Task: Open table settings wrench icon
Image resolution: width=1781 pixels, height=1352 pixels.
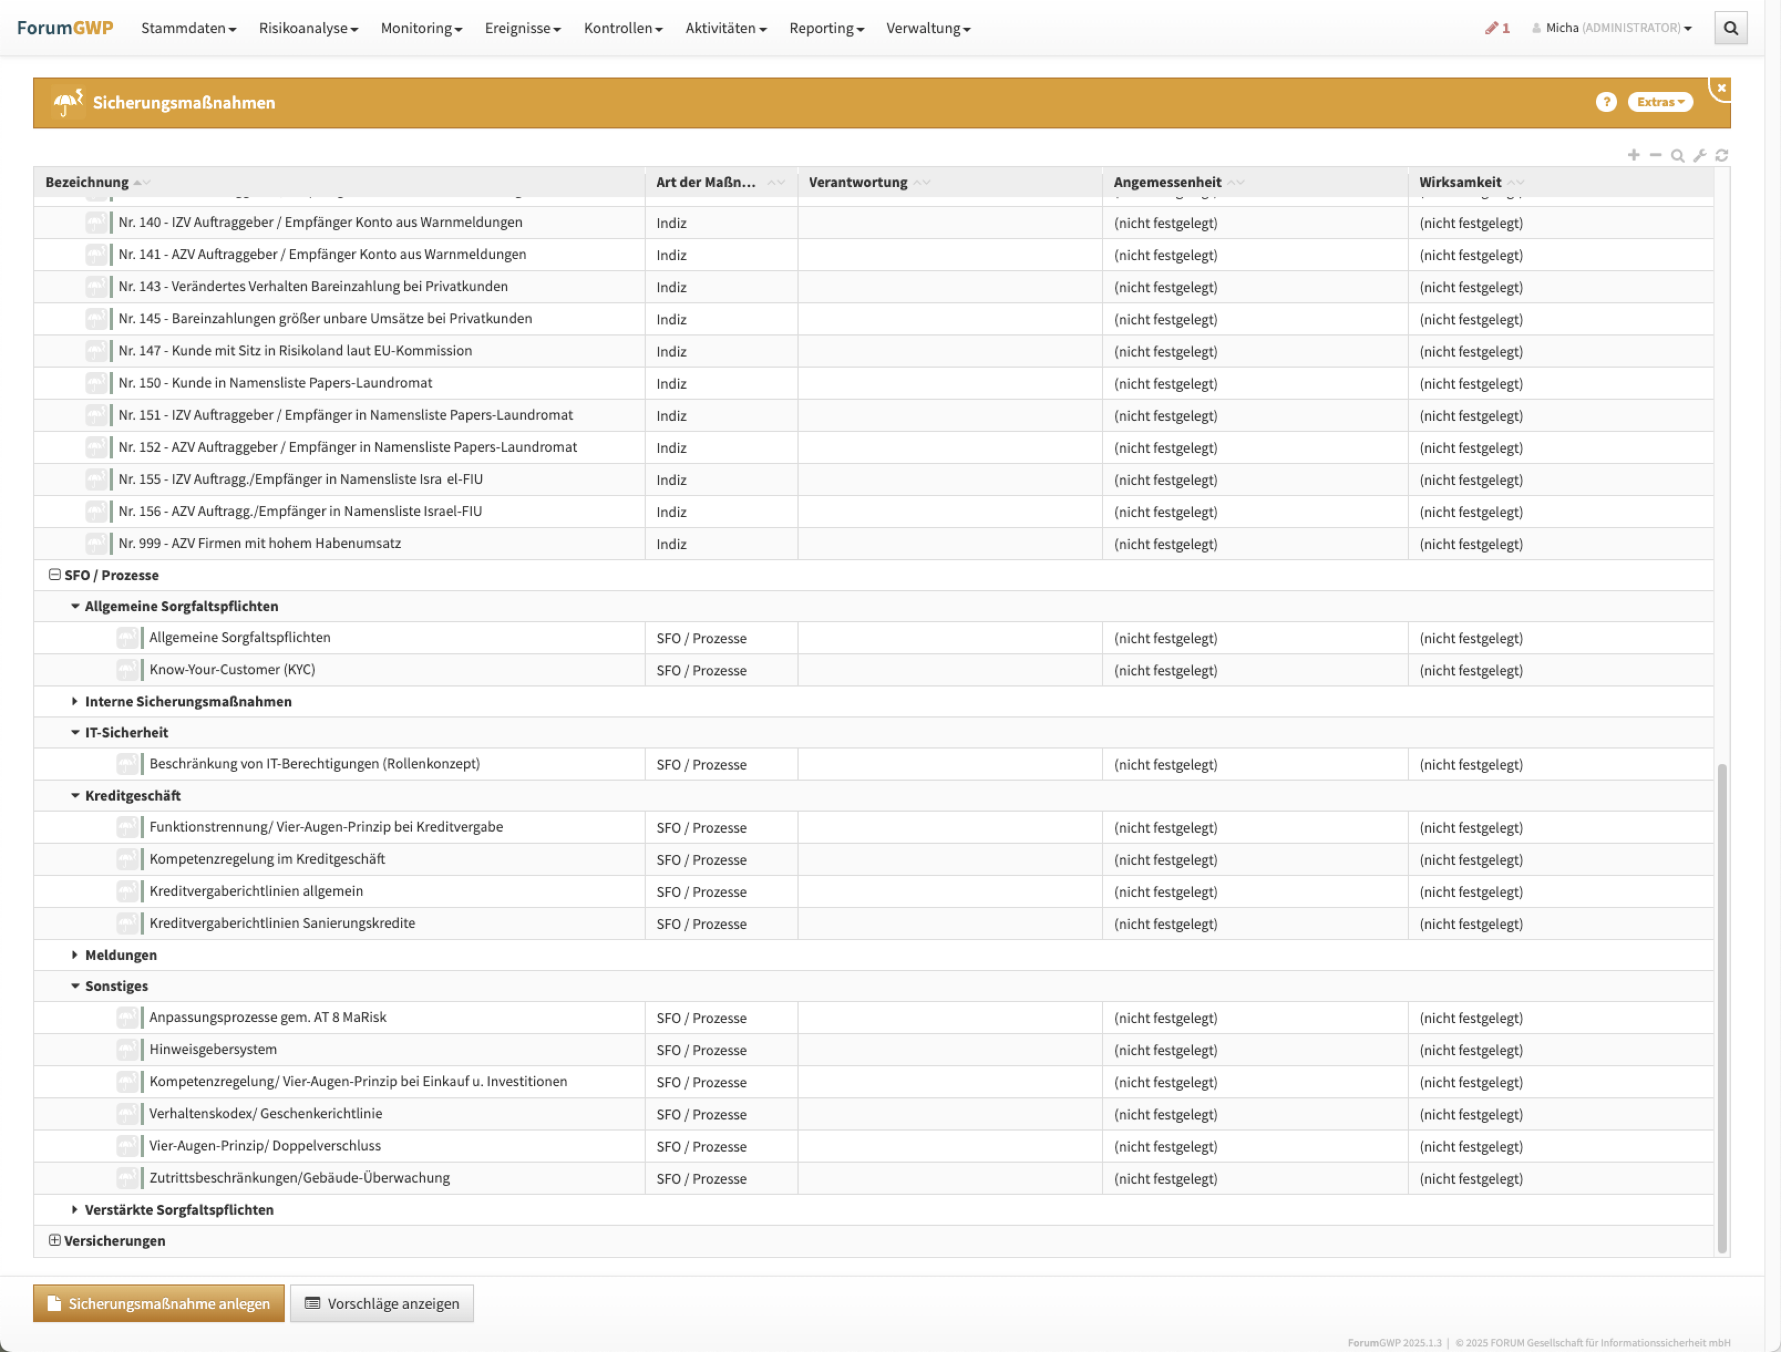Action: 1699,156
